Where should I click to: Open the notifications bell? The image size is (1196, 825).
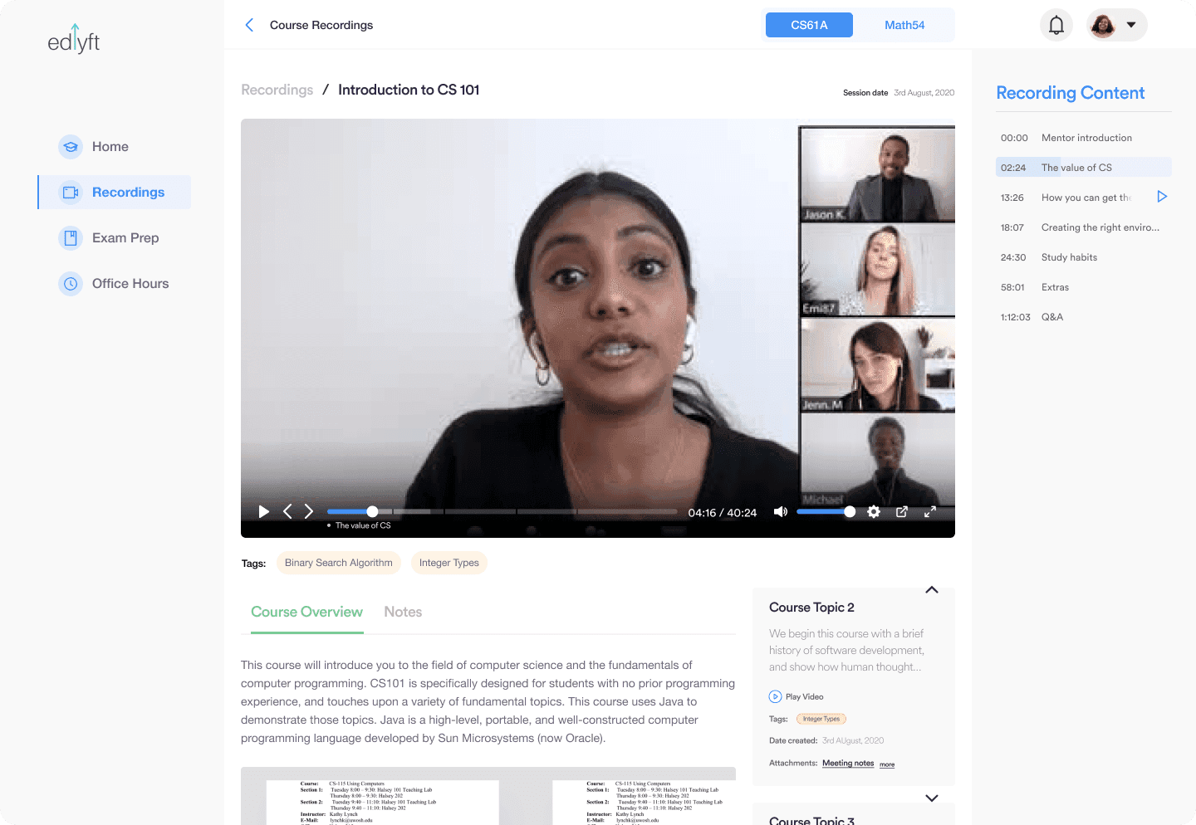pyautogui.click(x=1056, y=25)
